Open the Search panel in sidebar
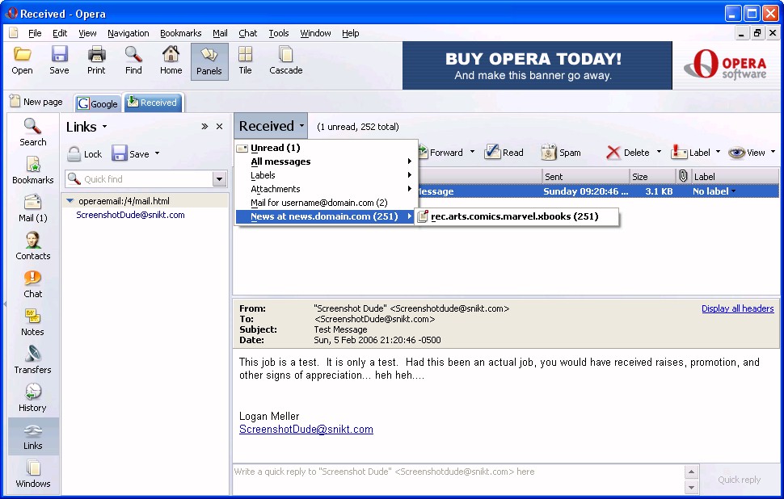This screenshot has width=784, height=499. tap(32, 133)
